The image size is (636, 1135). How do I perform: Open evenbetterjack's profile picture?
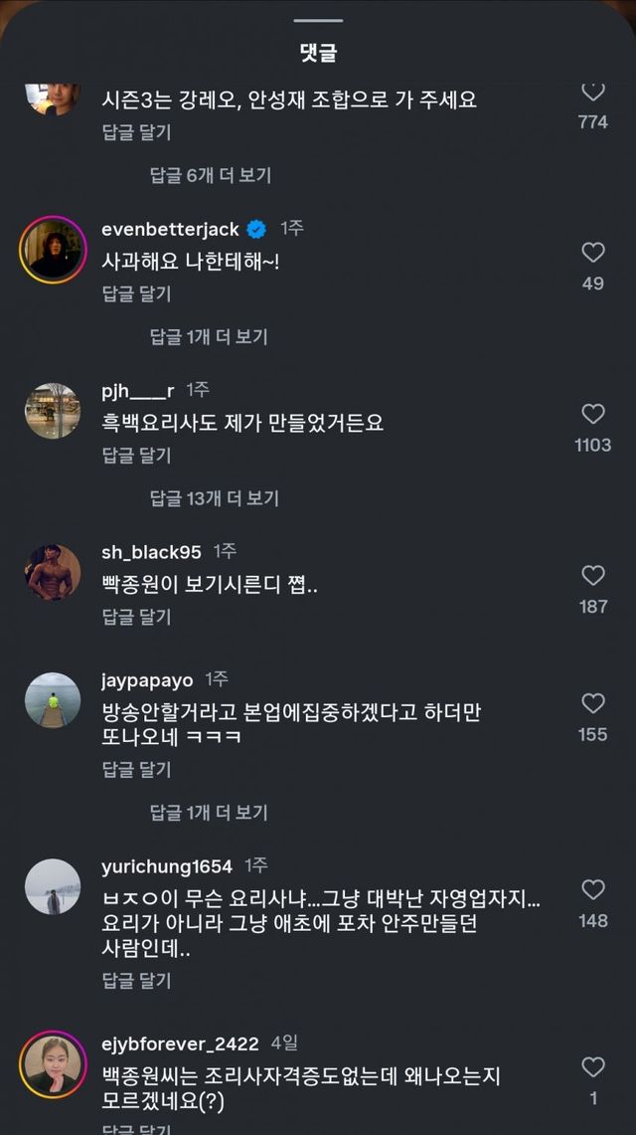click(53, 250)
